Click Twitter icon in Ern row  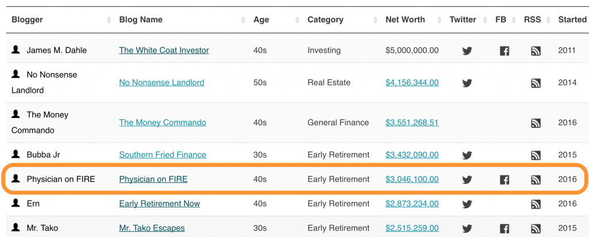point(467,204)
